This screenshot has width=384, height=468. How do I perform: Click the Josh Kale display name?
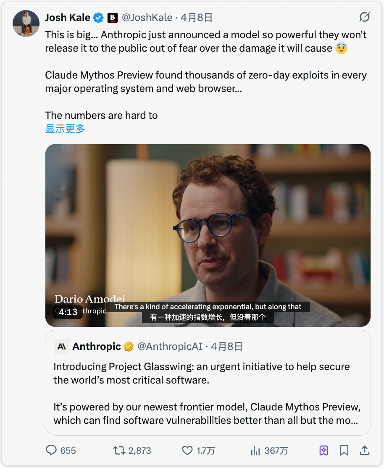coord(67,18)
